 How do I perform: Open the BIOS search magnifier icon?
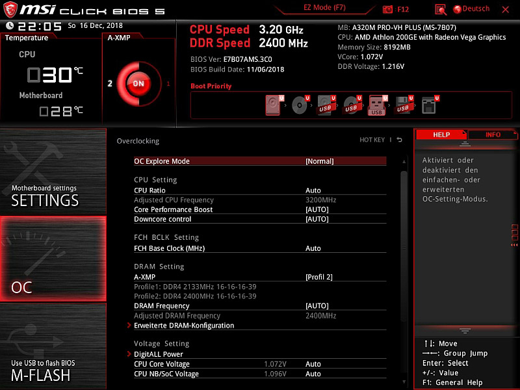point(441,10)
